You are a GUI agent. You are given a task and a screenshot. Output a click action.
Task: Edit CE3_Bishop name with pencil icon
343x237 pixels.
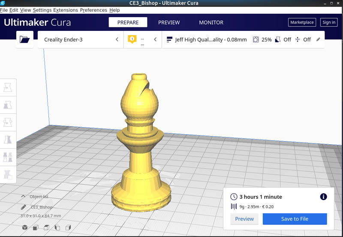(24, 207)
